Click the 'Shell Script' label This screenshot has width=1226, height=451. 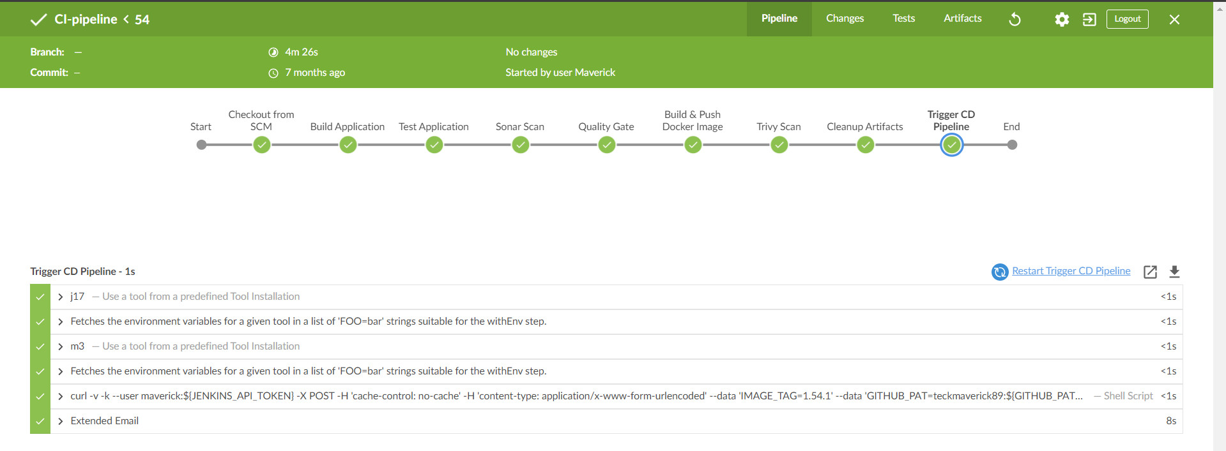coord(1128,396)
